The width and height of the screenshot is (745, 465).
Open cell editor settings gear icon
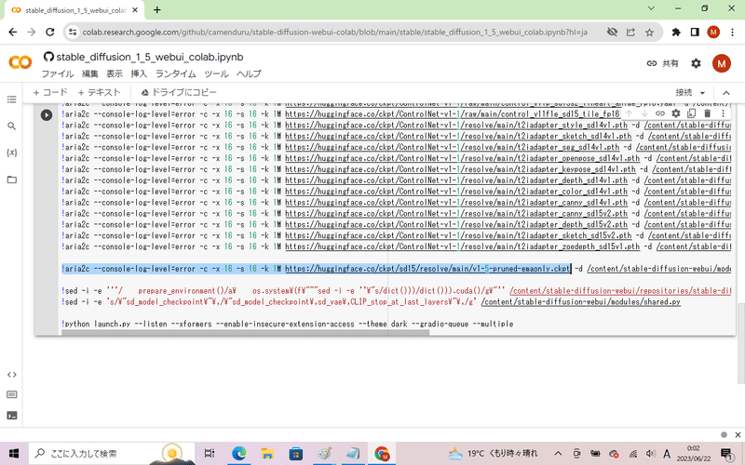pyautogui.click(x=676, y=113)
